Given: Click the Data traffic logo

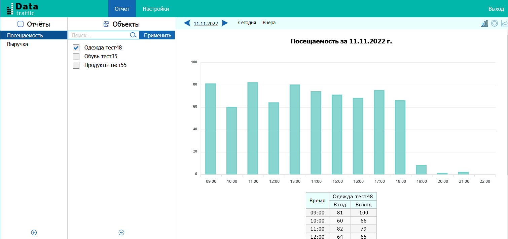Looking at the screenshot, I should [23, 9].
